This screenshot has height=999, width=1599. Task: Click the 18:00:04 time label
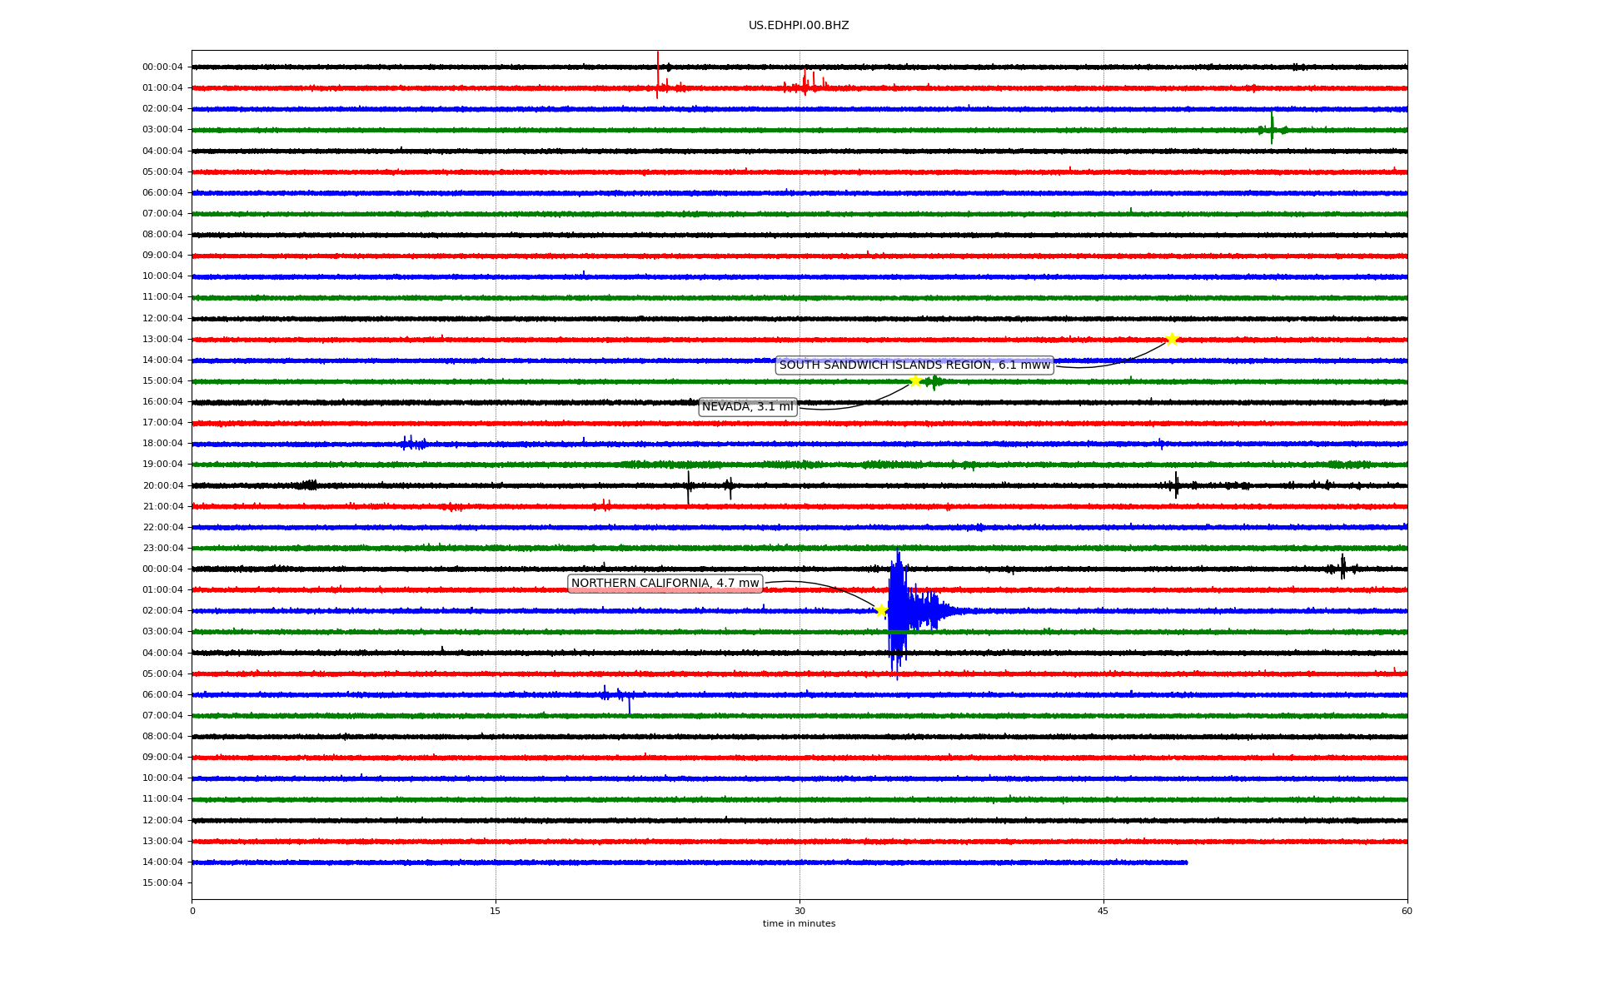(162, 444)
